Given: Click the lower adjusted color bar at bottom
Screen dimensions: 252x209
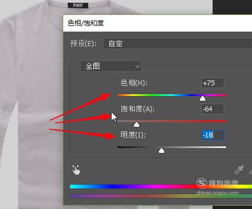Looking at the screenshot, I should [161, 196].
